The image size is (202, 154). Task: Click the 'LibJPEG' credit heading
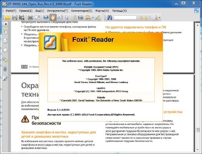[101, 88]
